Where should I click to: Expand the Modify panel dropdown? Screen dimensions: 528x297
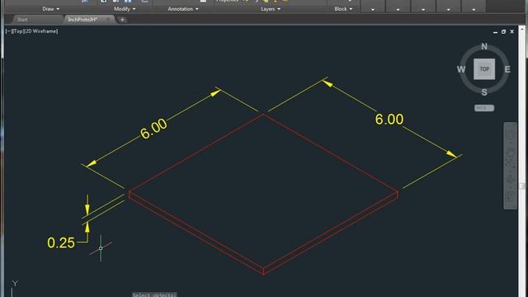tap(125, 9)
